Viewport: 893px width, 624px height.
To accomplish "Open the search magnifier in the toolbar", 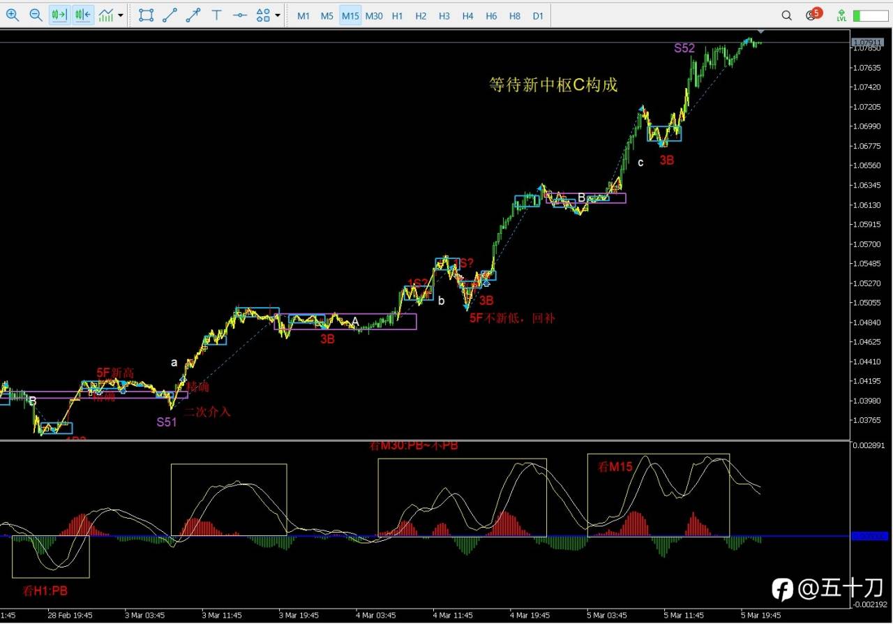I will click(x=786, y=15).
